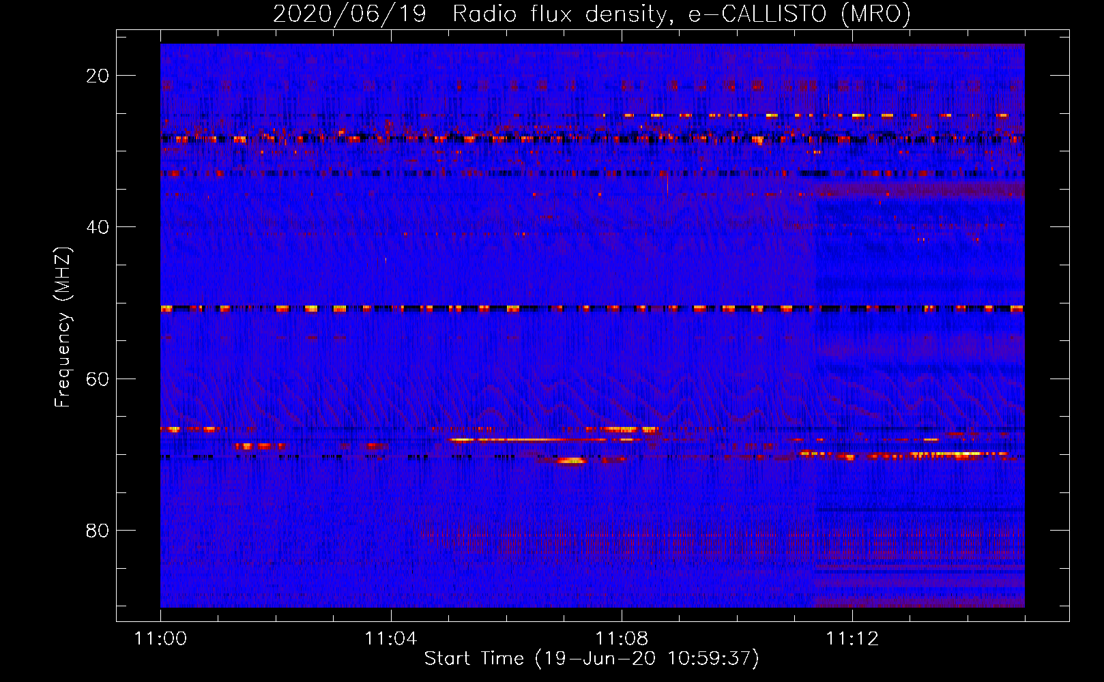Click the 80 frequency tick label
This screenshot has width=1104, height=682.
(98, 530)
